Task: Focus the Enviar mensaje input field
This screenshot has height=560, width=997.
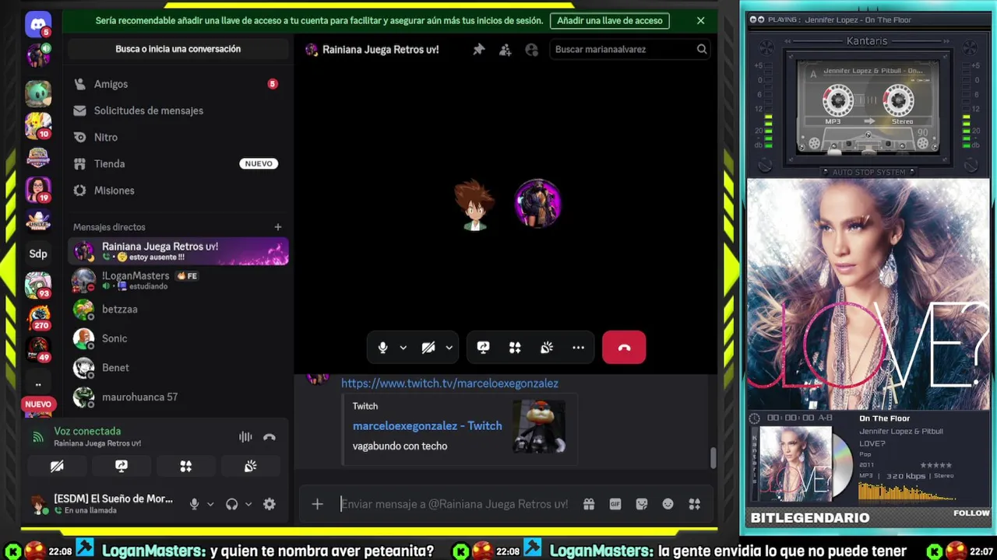Action: (x=455, y=504)
